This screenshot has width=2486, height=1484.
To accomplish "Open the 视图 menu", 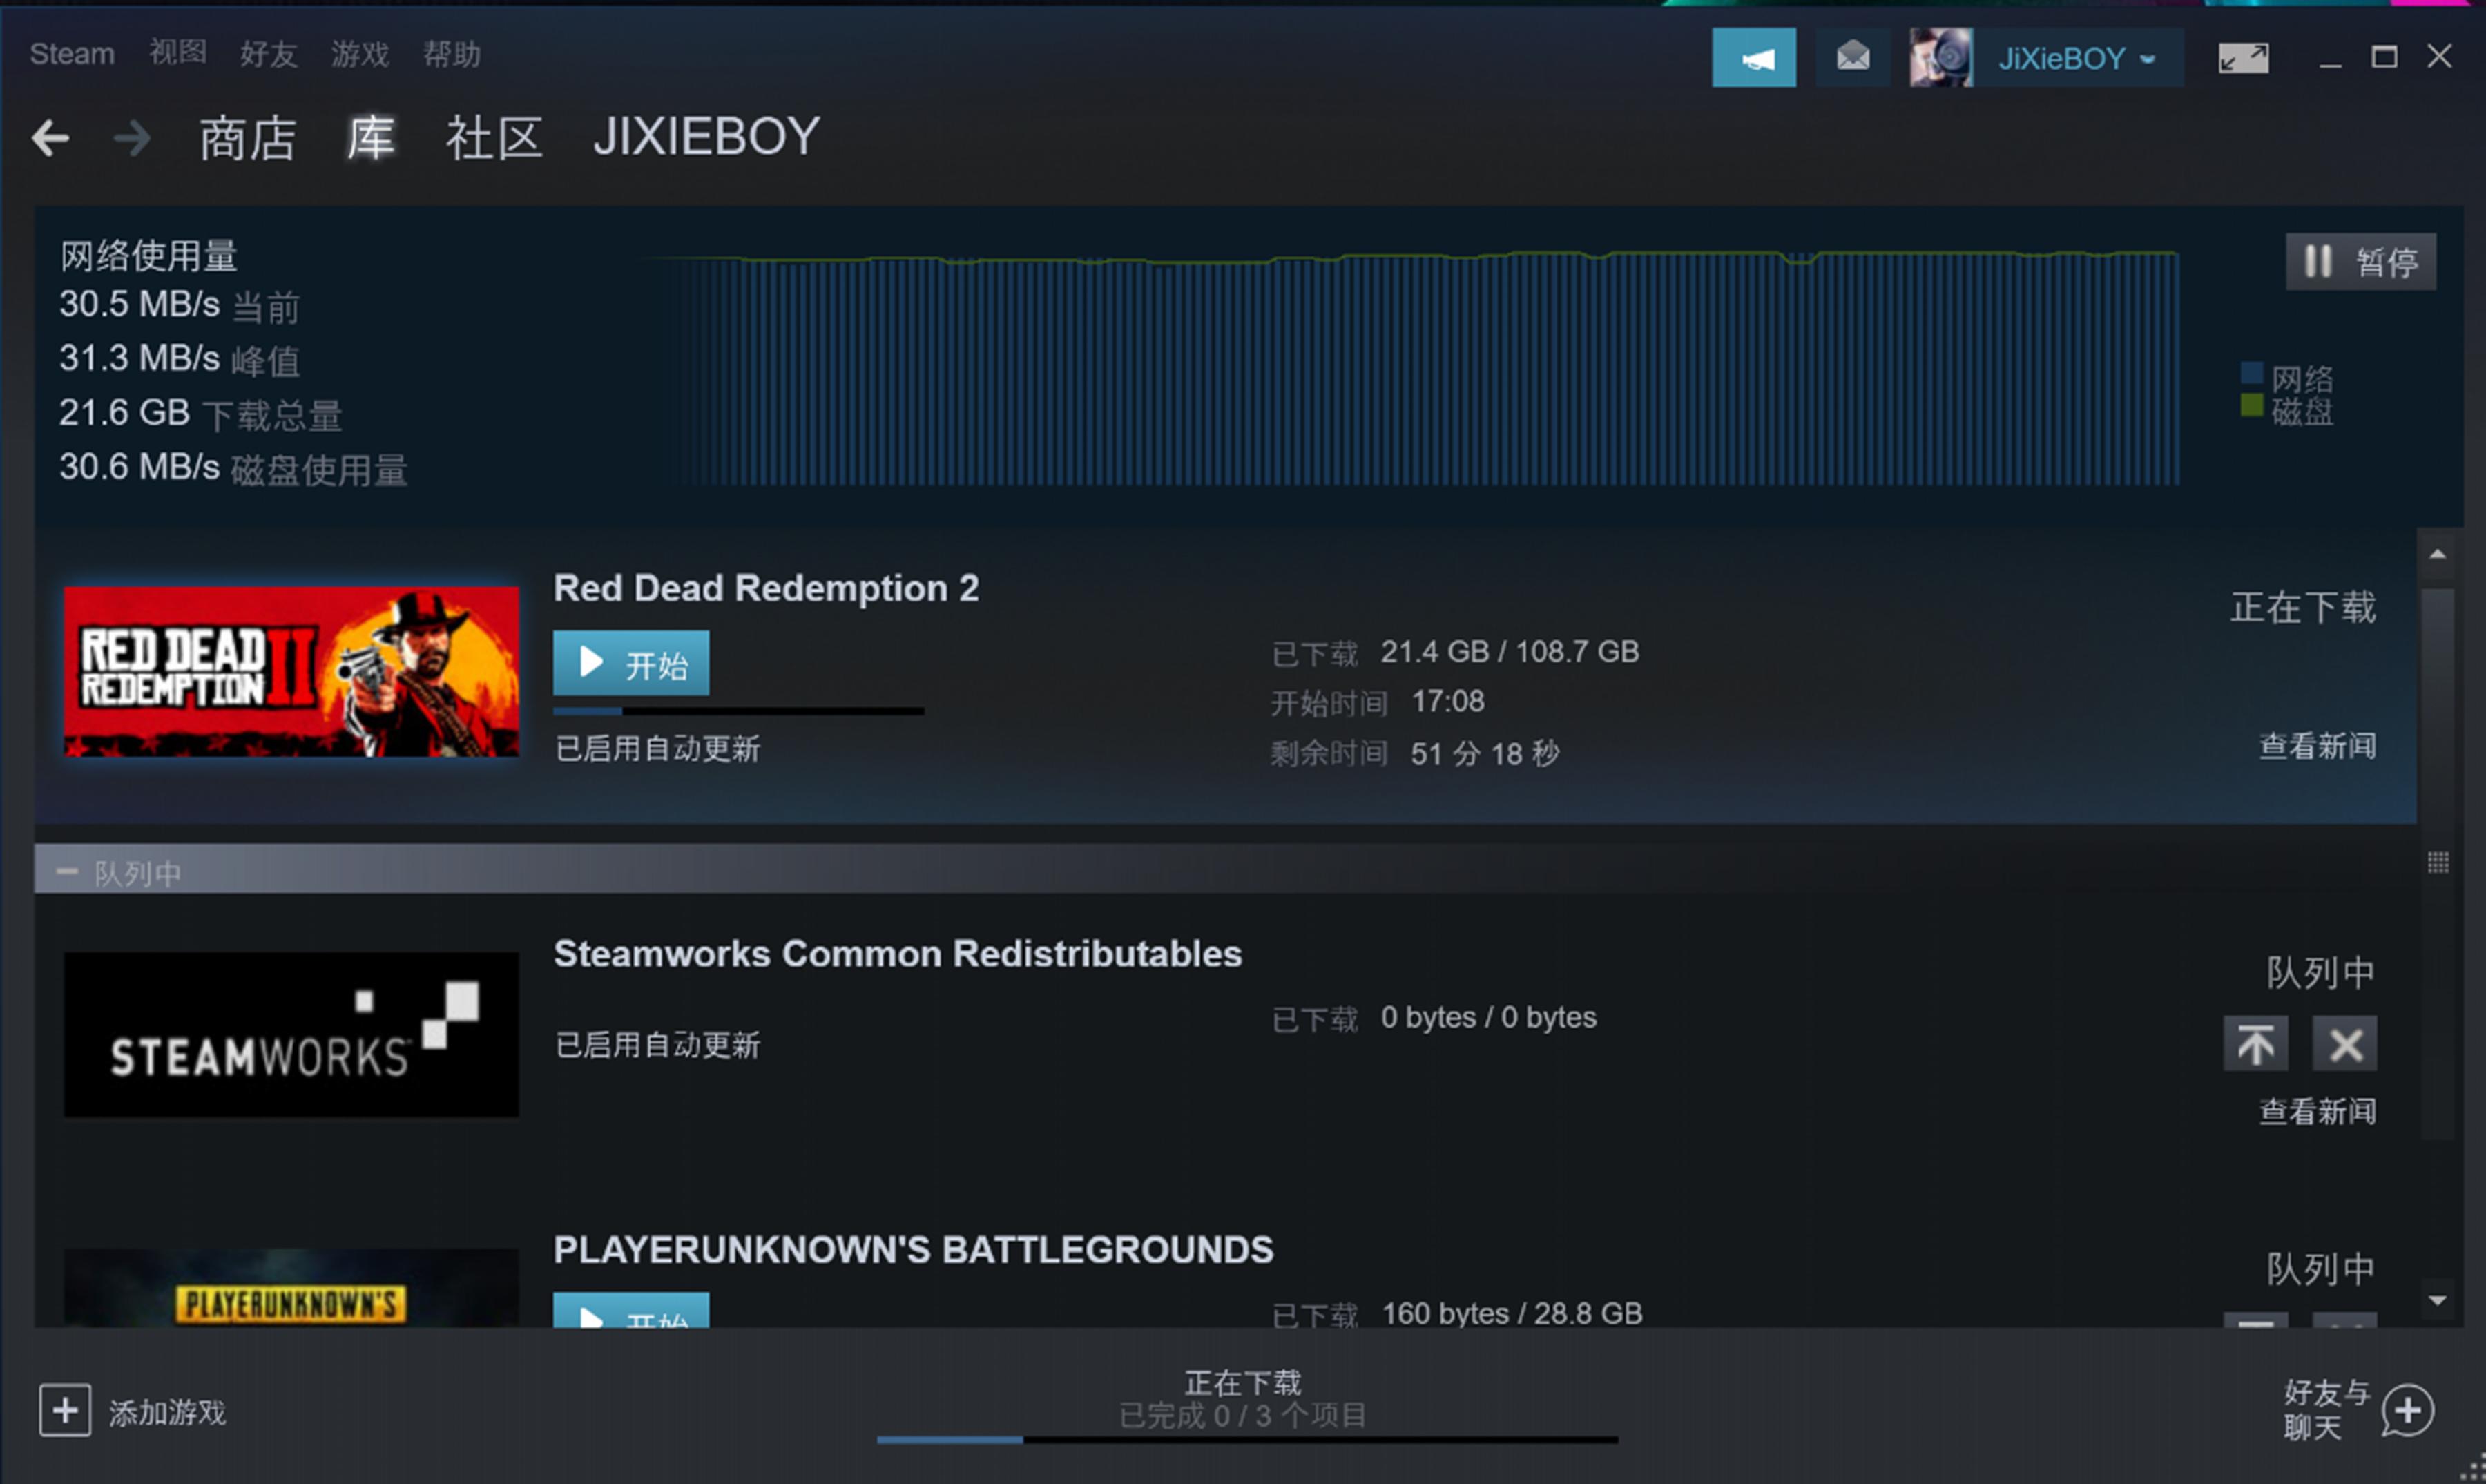I will point(178,53).
